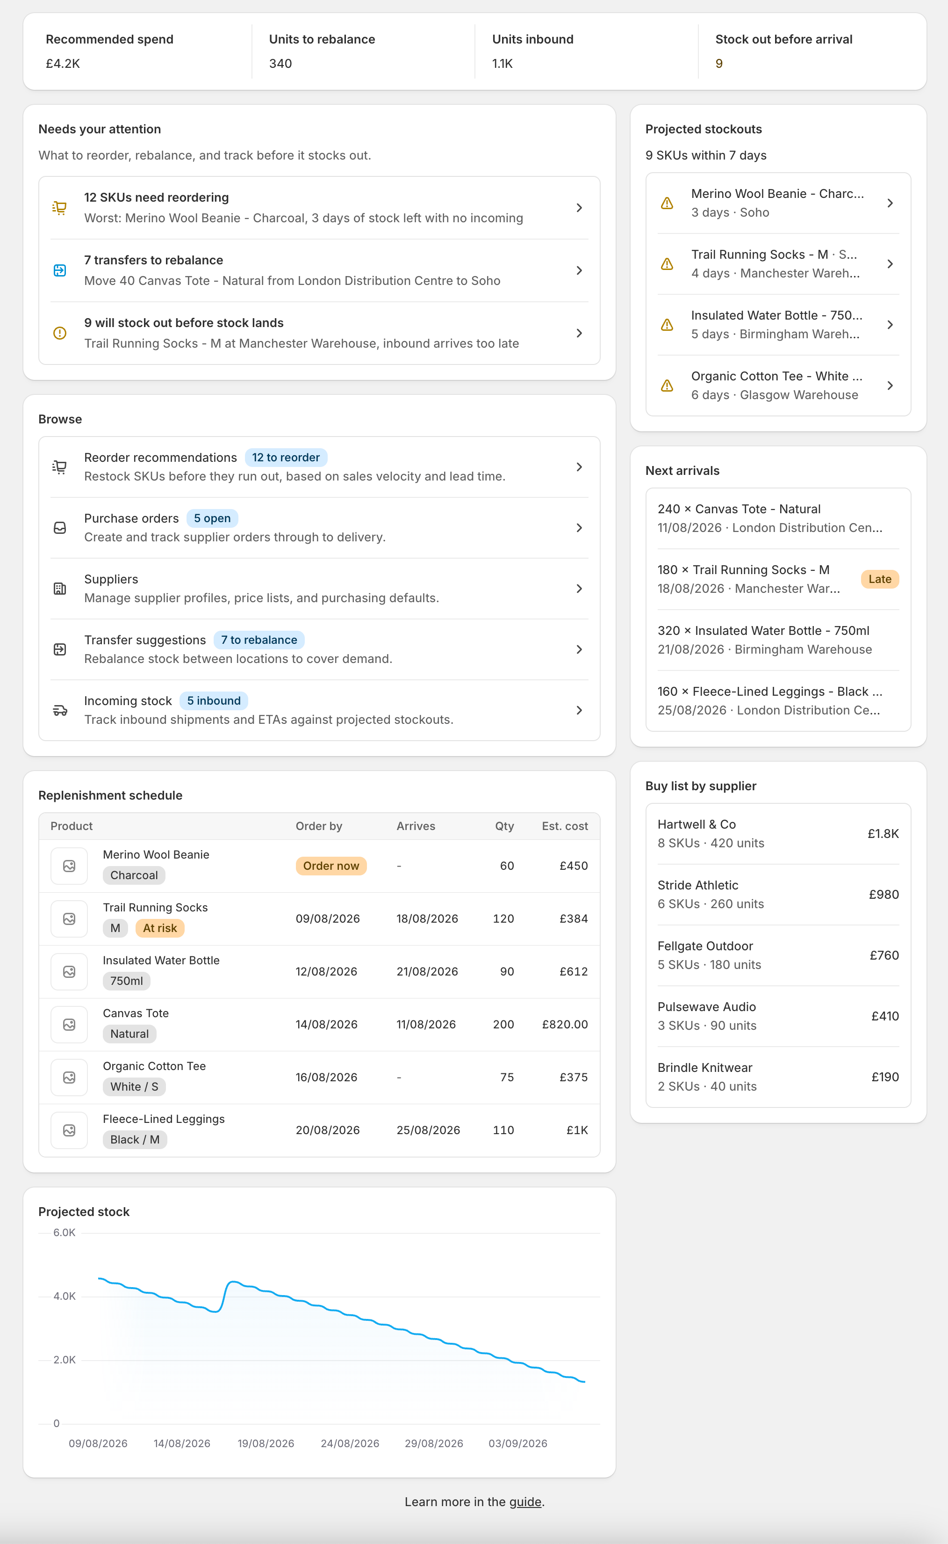This screenshot has height=1544, width=948.
Task: Click warning triangle for Insulated Water Bottle stockout
Action: [667, 325]
